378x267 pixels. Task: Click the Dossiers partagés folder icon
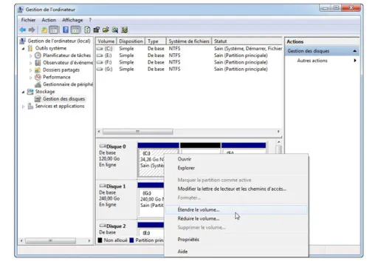pyautogui.click(x=38, y=70)
